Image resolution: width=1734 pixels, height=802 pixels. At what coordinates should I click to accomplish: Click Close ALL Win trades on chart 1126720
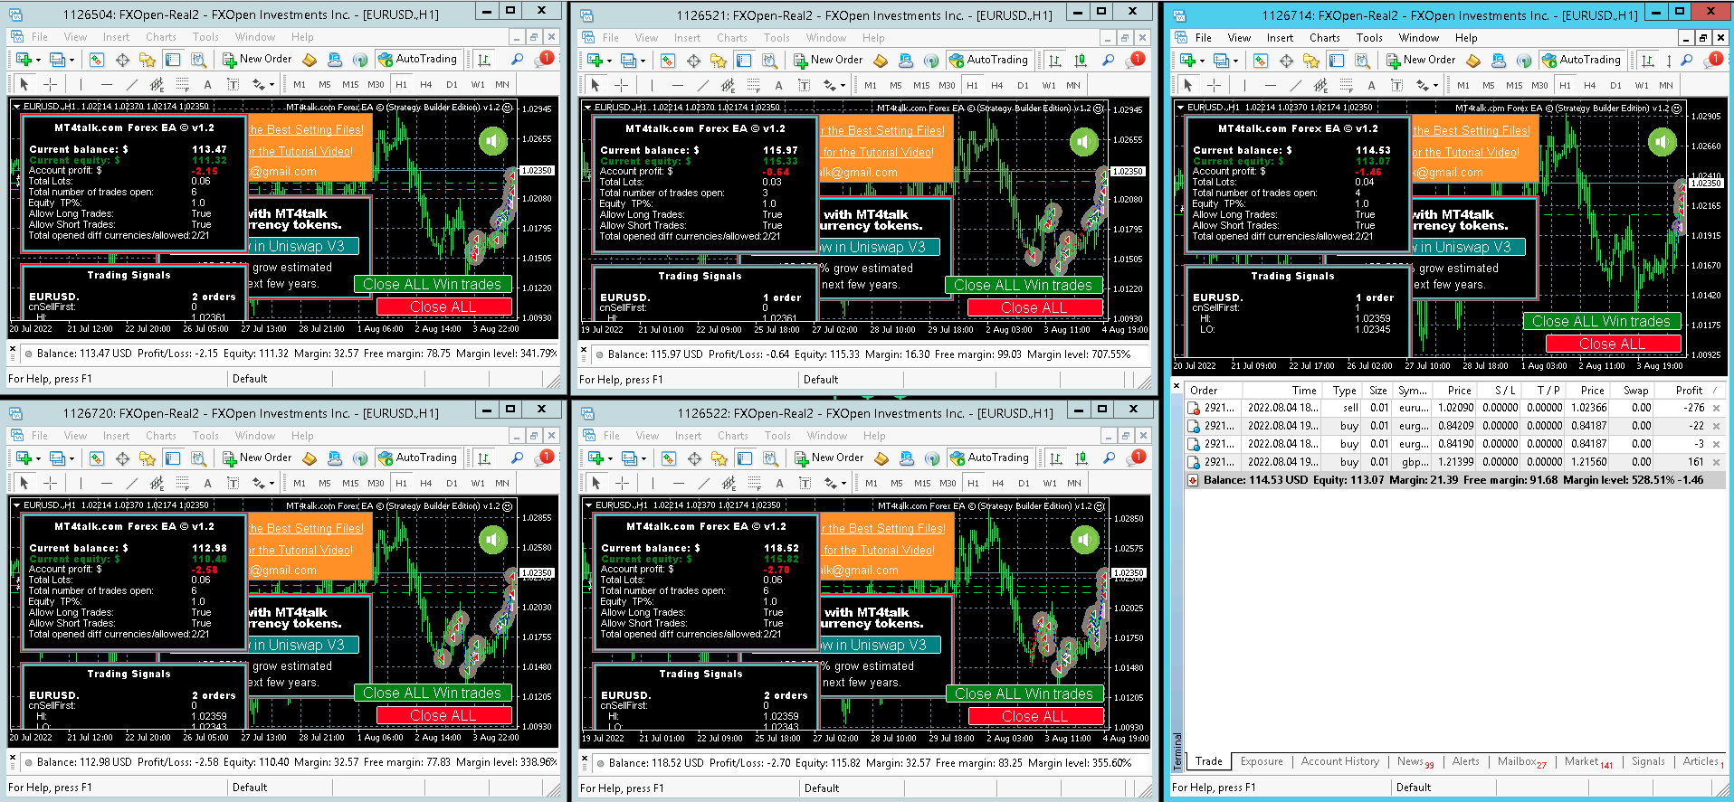coord(433,693)
